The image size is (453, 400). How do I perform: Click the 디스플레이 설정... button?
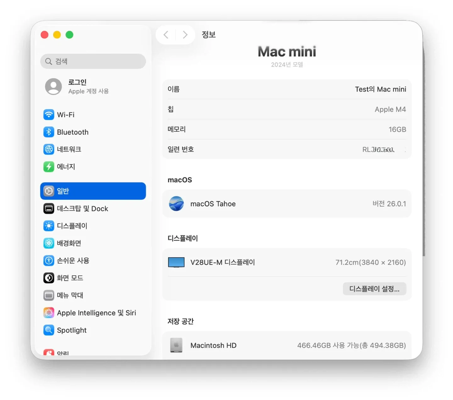[x=374, y=289]
